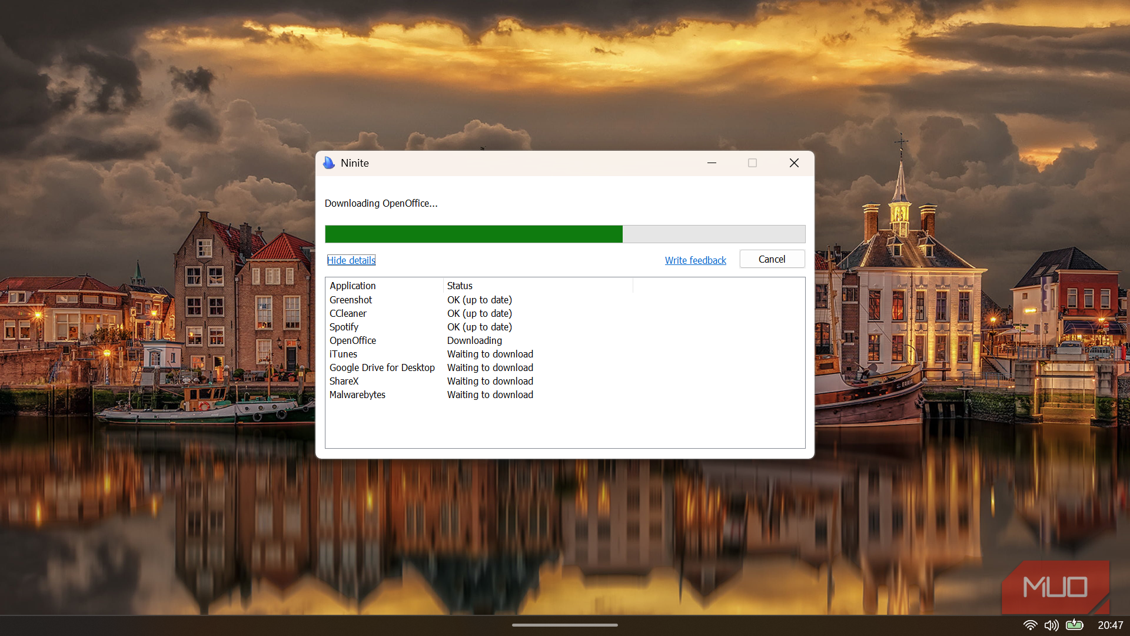Image resolution: width=1130 pixels, height=636 pixels.
Task: Select the Google Drive for Desktop row
Action: [x=480, y=367]
